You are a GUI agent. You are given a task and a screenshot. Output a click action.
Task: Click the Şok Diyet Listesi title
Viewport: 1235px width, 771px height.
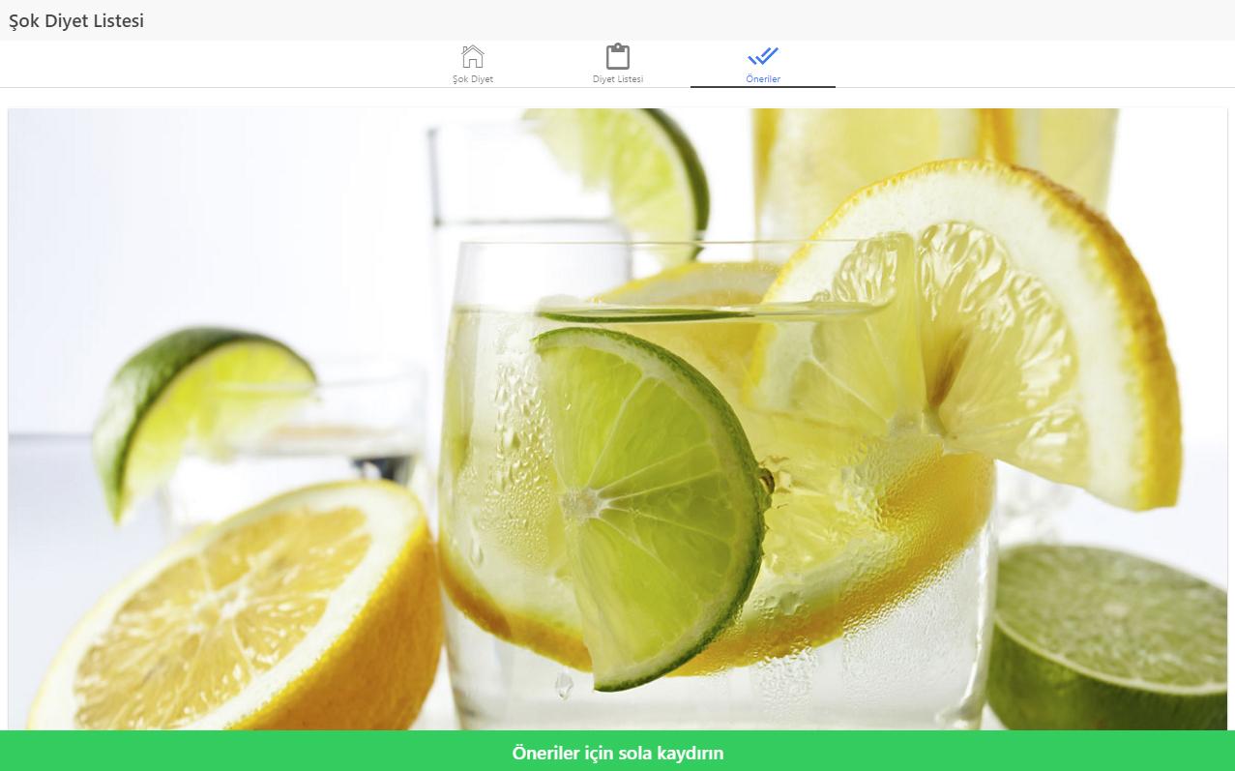pyautogui.click(x=76, y=20)
